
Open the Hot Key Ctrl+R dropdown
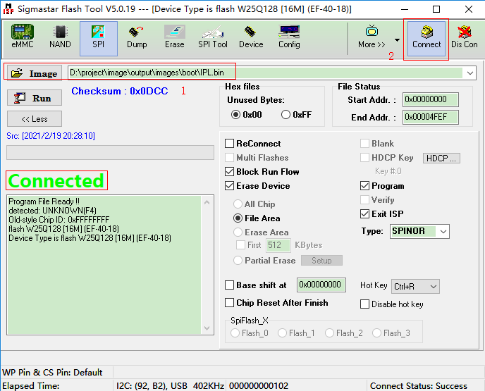433,286
